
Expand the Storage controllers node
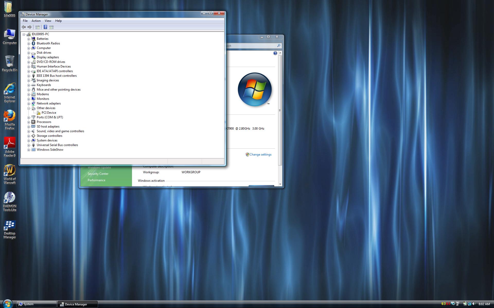(x=29, y=136)
